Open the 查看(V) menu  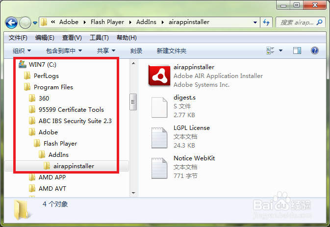[72, 38]
